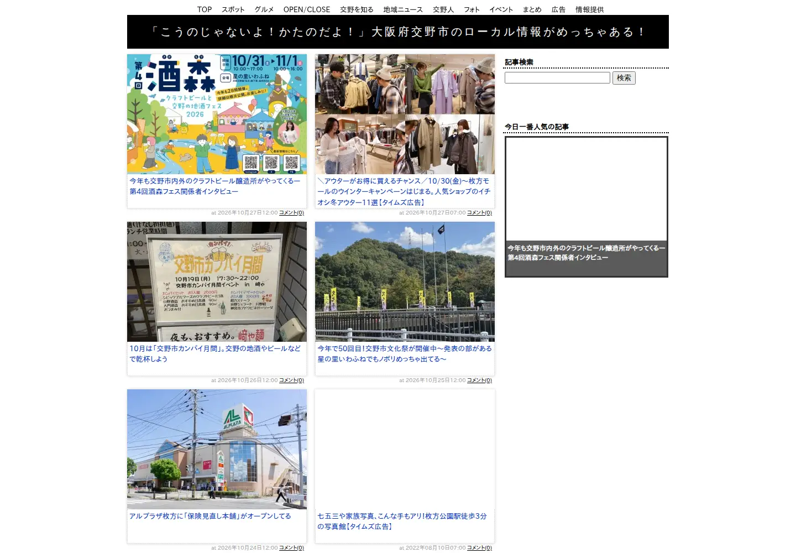Open the 広告 menu item
The width and height of the screenshot is (796, 553).
click(x=558, y=9)
